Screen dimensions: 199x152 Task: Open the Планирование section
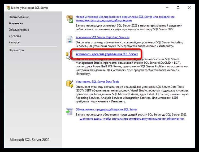19,17
